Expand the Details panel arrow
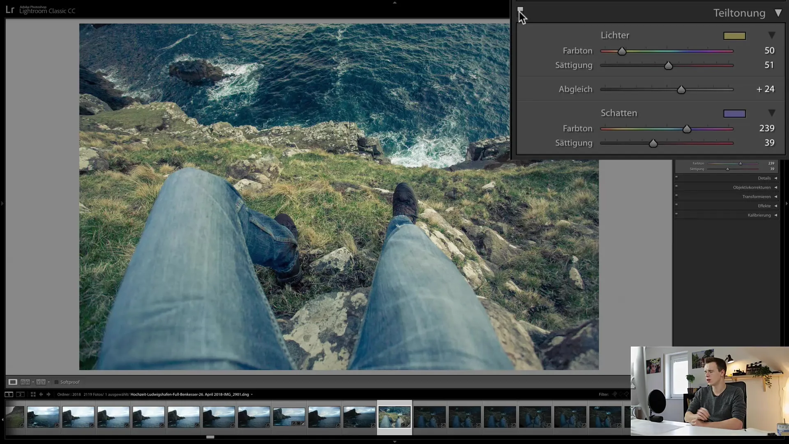789x444 pixels. click(x=775, y=178)
